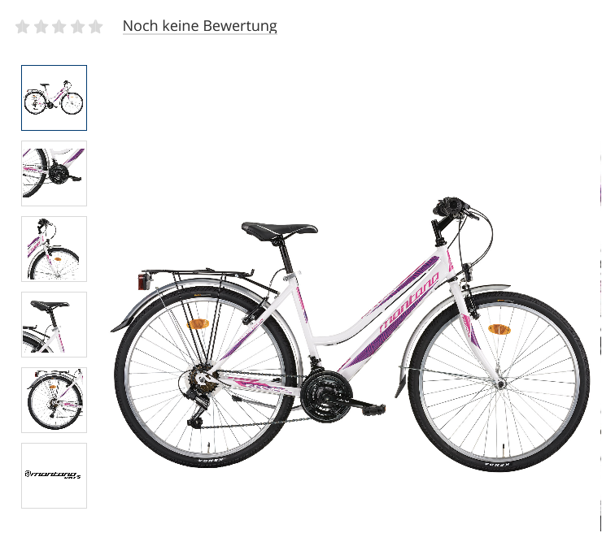Click the red rear light on the carrier
The width and height of the screenshot is (615, 546).
[x=143, y=281]
